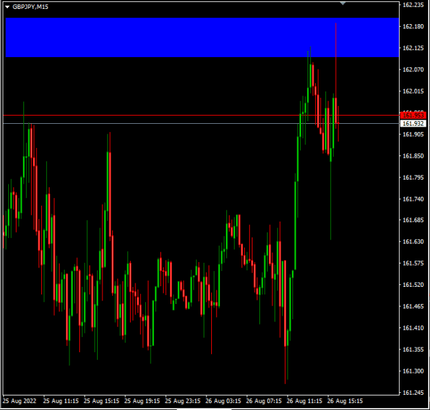
Task: Click the 25 Aug 2022 time label
Action: (x=19, y=401)
